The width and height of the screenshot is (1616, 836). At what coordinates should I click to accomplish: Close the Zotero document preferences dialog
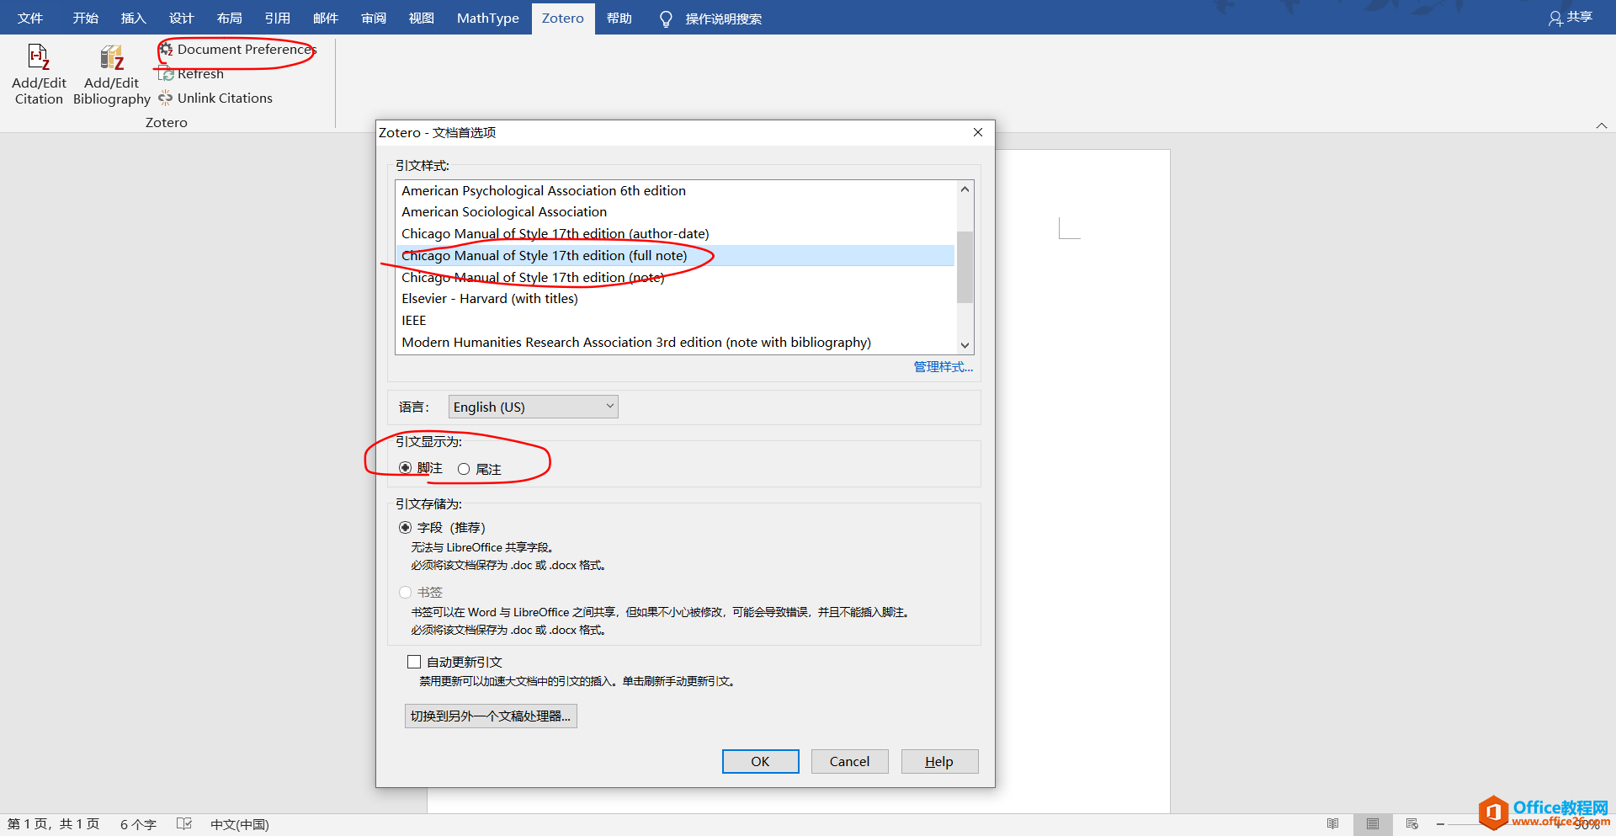click(x=978, y=132)
